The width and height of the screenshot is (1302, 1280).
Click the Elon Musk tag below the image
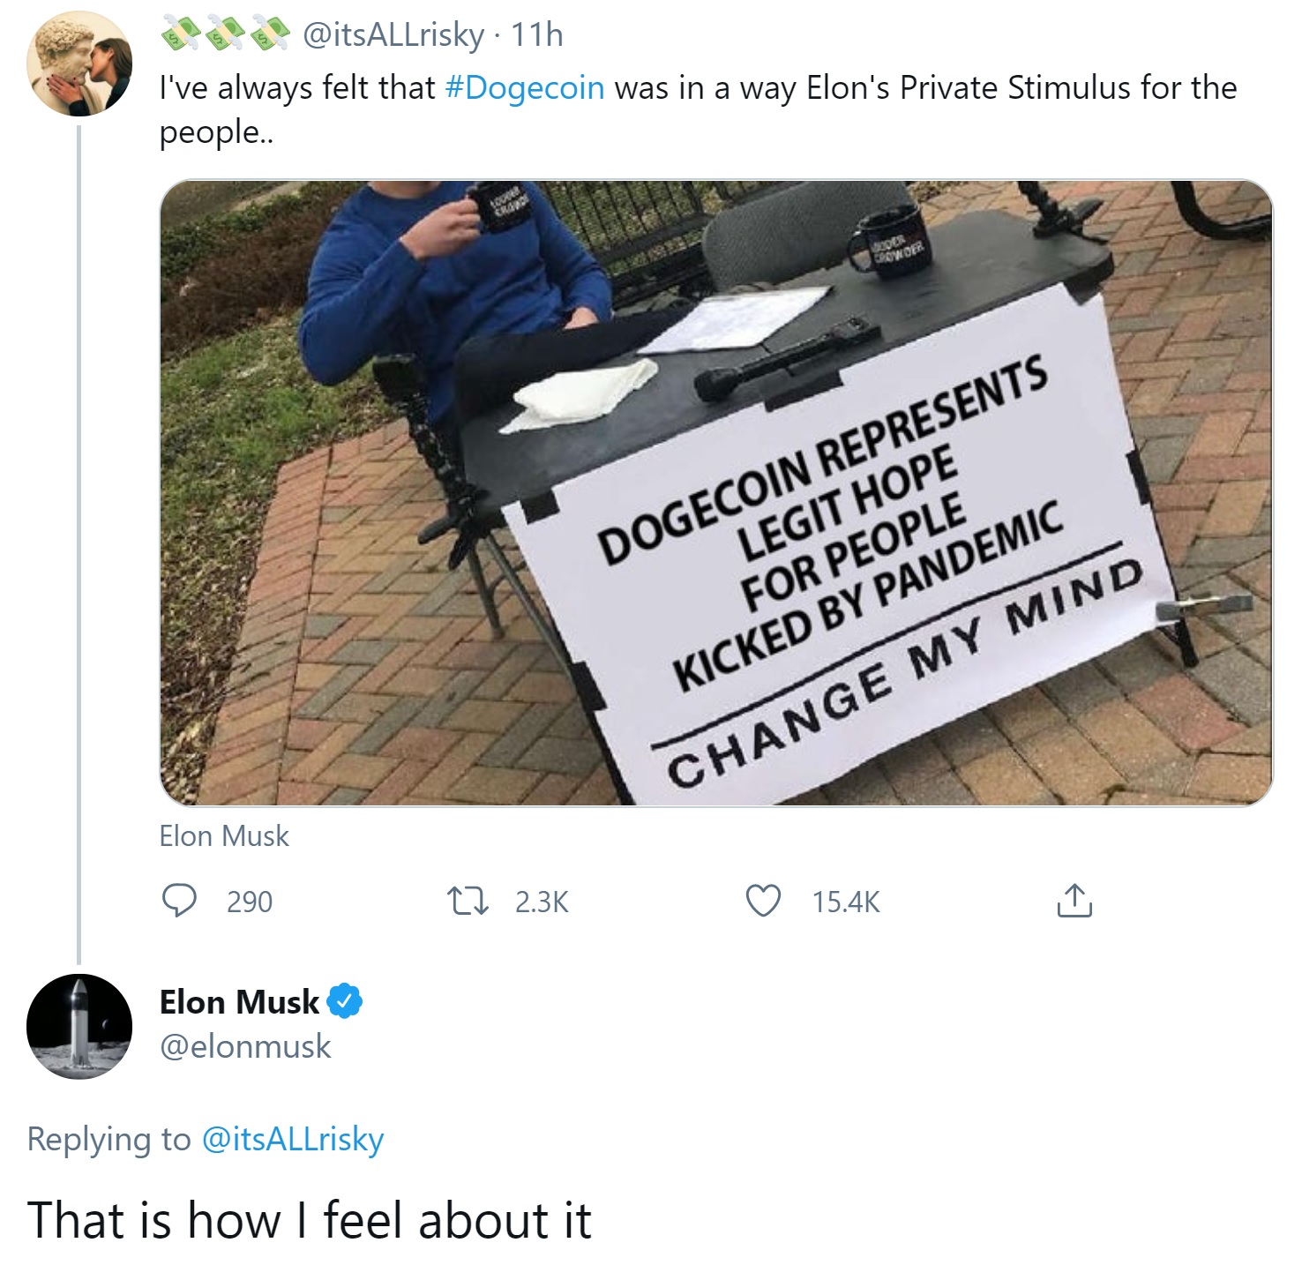(x=224, y=835)
